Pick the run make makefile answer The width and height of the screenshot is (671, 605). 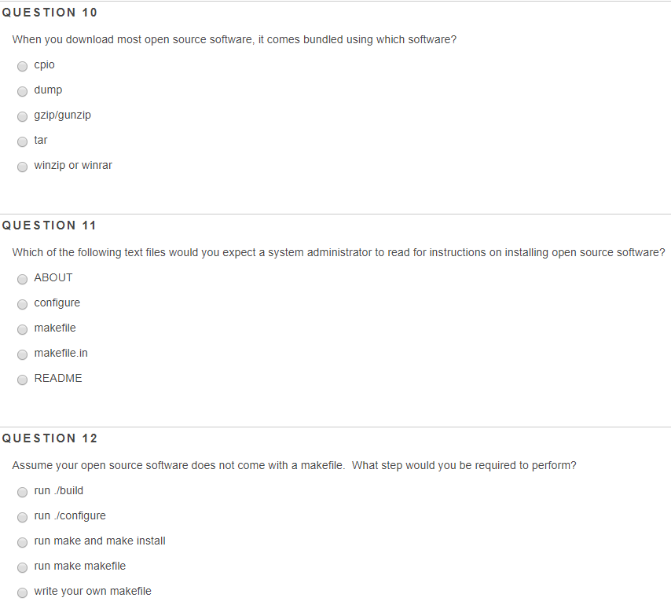(22, 567)
